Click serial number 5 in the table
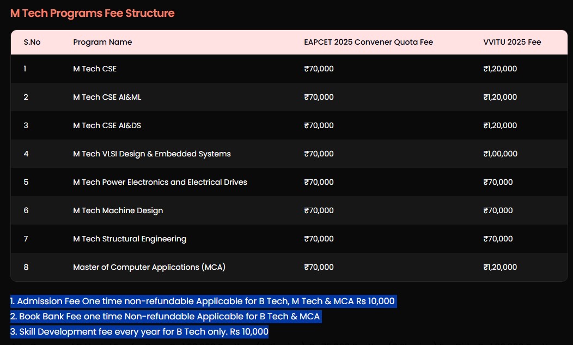 coord(26,182)
